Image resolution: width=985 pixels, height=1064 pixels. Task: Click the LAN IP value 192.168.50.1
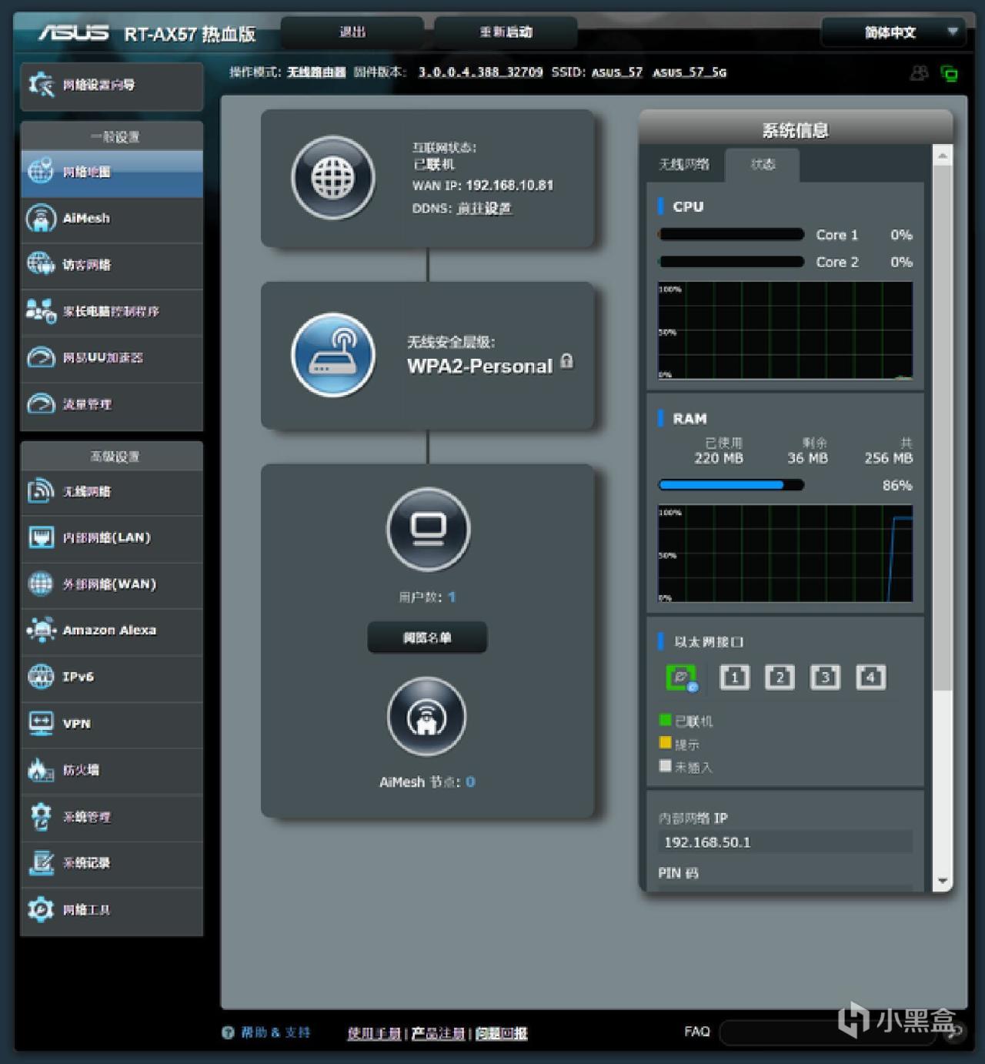click(x=707, y=842)
